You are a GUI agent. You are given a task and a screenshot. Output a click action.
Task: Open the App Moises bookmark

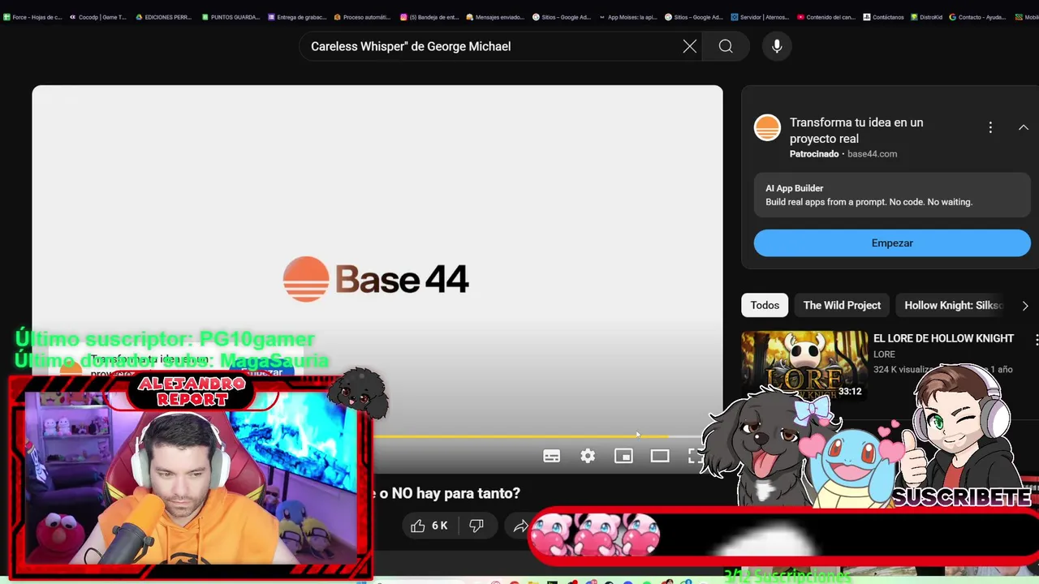click(627, 17)
